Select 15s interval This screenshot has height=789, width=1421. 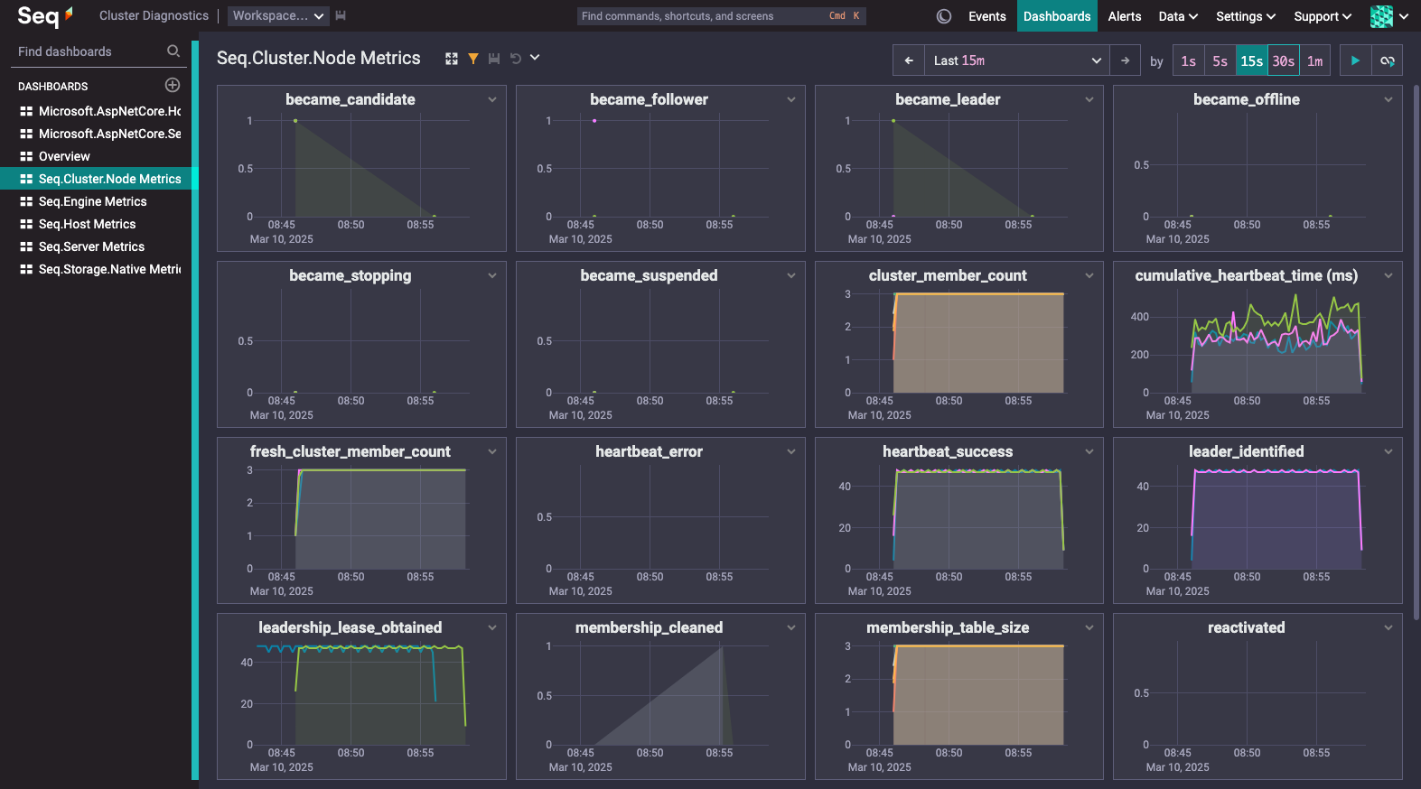(1252, 60)
